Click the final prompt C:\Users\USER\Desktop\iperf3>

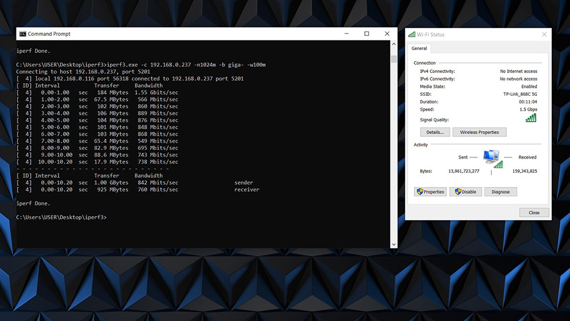(62, 217)
